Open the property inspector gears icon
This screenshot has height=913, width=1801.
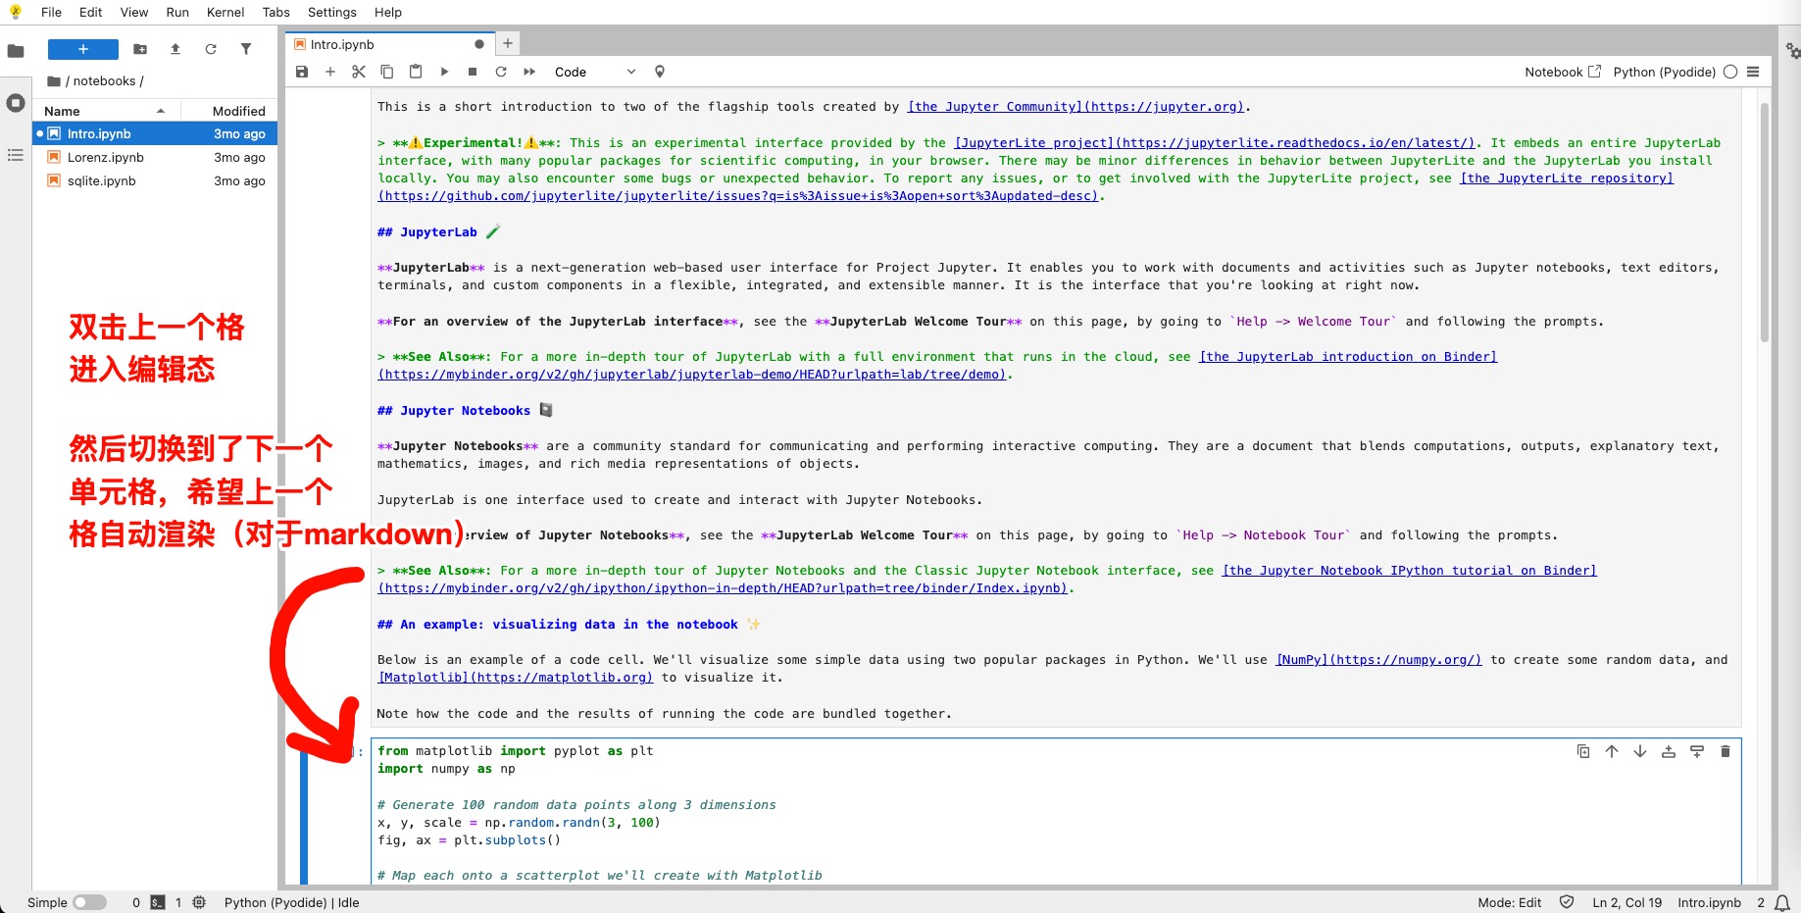pos(1791,51)
